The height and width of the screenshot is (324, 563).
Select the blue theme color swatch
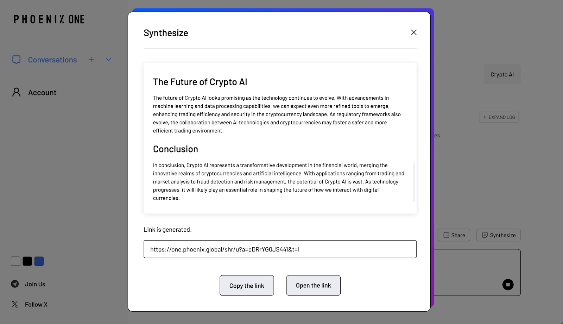coord(39,261)
